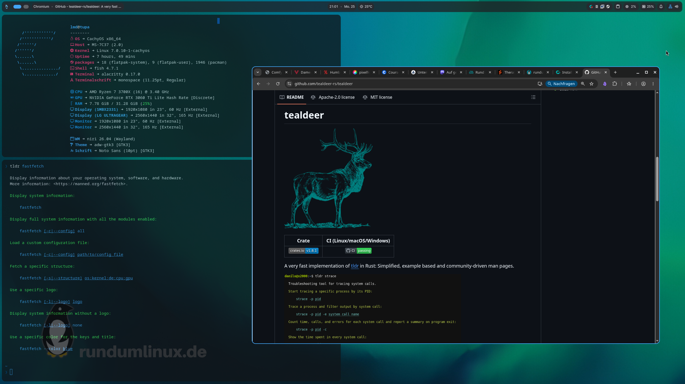Viewport: 685px width, 384px height.
Task: Open the all bookmarks star icon
Action: pyautogui.click(x=629, y=84)
